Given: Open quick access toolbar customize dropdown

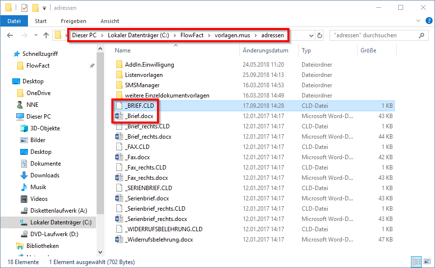Looking at the screenshot, I should tap(45, 8).
